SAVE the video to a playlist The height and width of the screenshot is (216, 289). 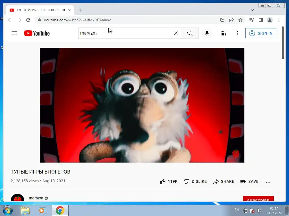tap(249, 182)
